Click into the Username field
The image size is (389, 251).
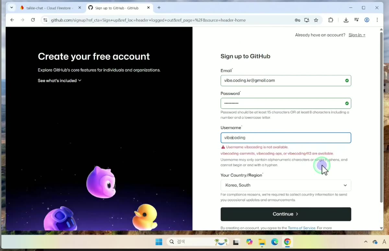286,138
